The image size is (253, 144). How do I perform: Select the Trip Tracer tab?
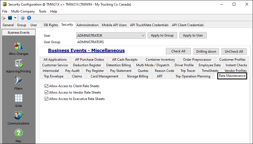click(188, 70)
